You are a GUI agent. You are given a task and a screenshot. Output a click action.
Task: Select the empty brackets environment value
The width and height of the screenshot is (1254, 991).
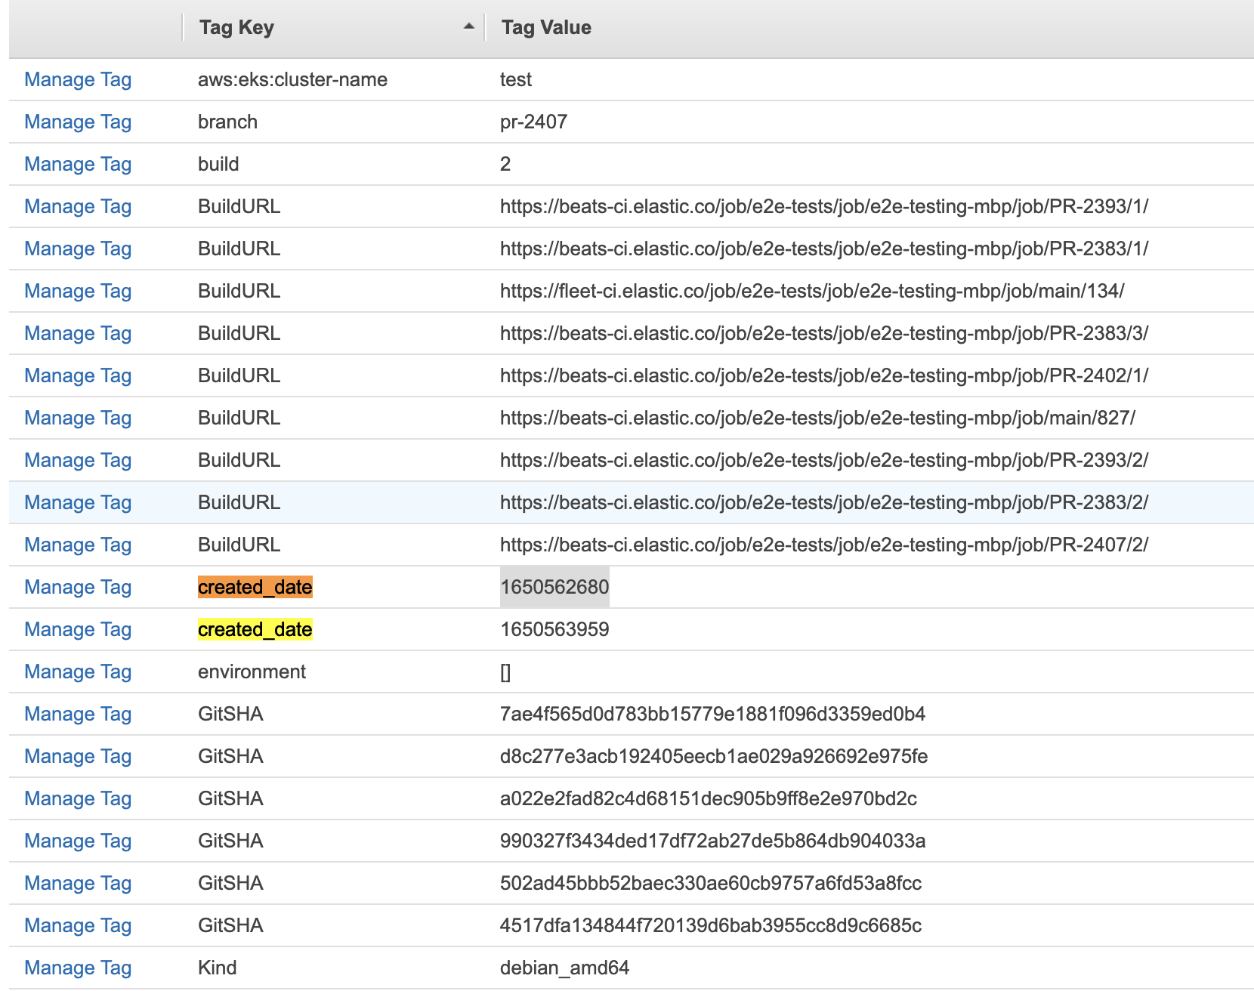tap(505, 671)
